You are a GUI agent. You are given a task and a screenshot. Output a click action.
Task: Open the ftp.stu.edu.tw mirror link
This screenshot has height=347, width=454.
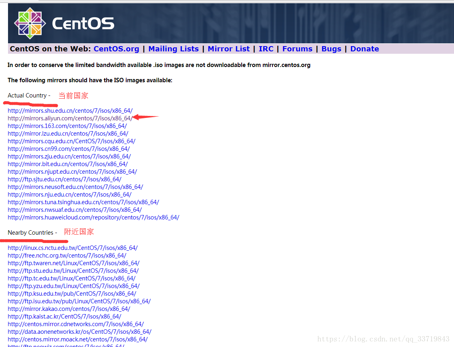pos(73,271)
